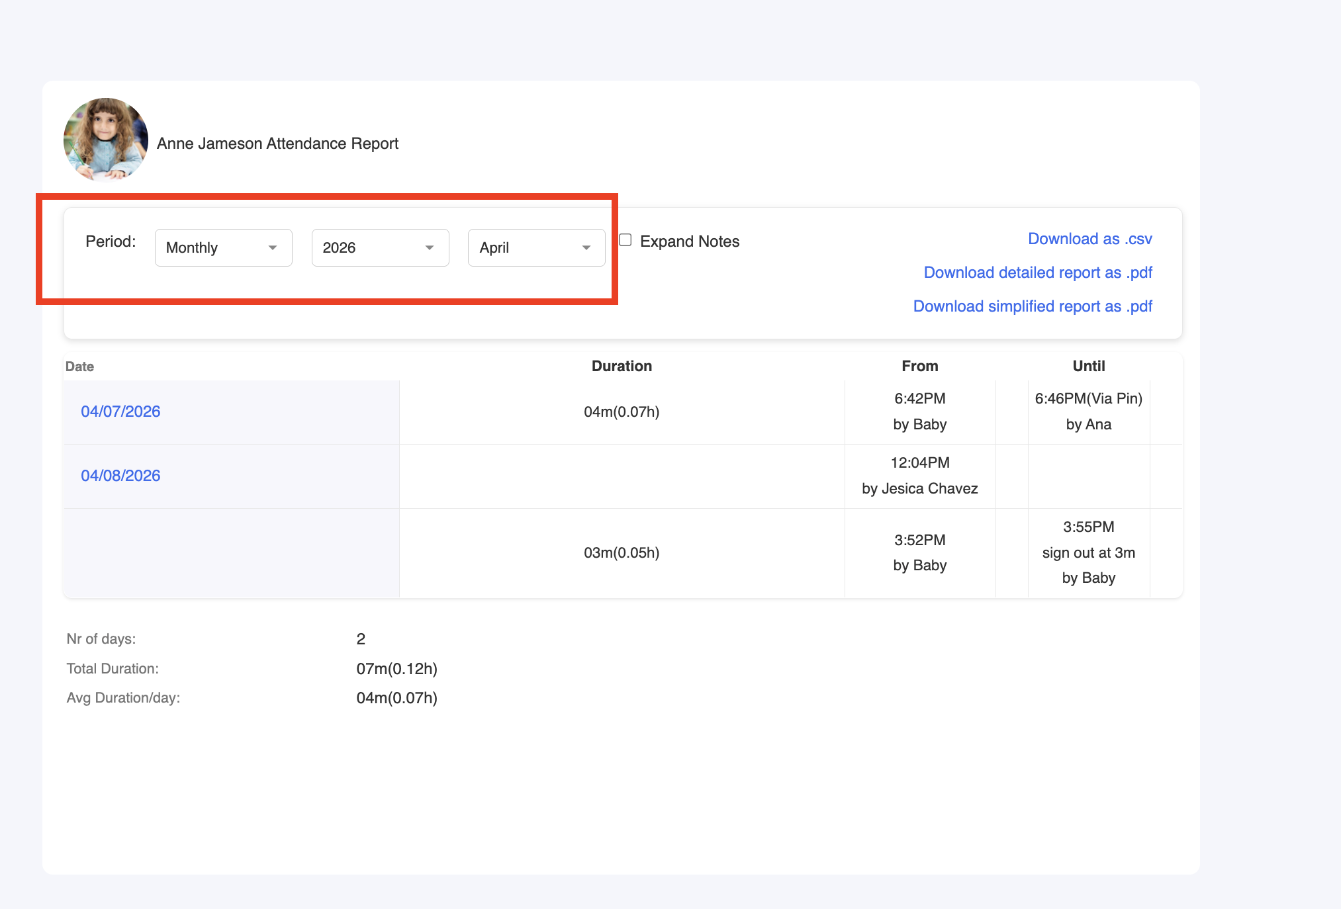This screenshot has height=909, width=1341.
Task: Click the Anne Jameson Attendance Report title
Action: point(277,144)
